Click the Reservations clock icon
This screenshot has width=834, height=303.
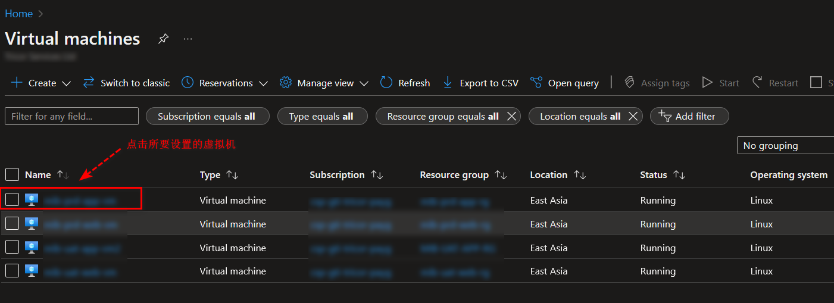pyautogui.click(x=188, y=83)
